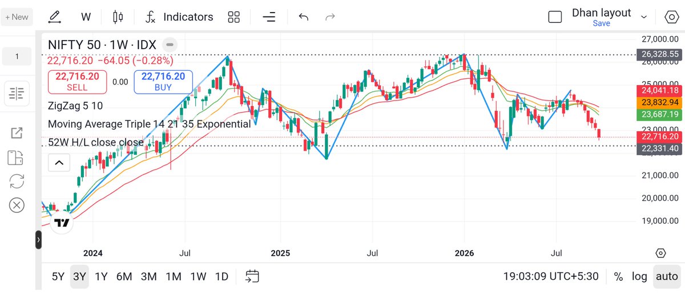This screenshot has width=685, height=294.
Task: Click the SELL 22,716.20 button
Action: click(x=77, y=82)
